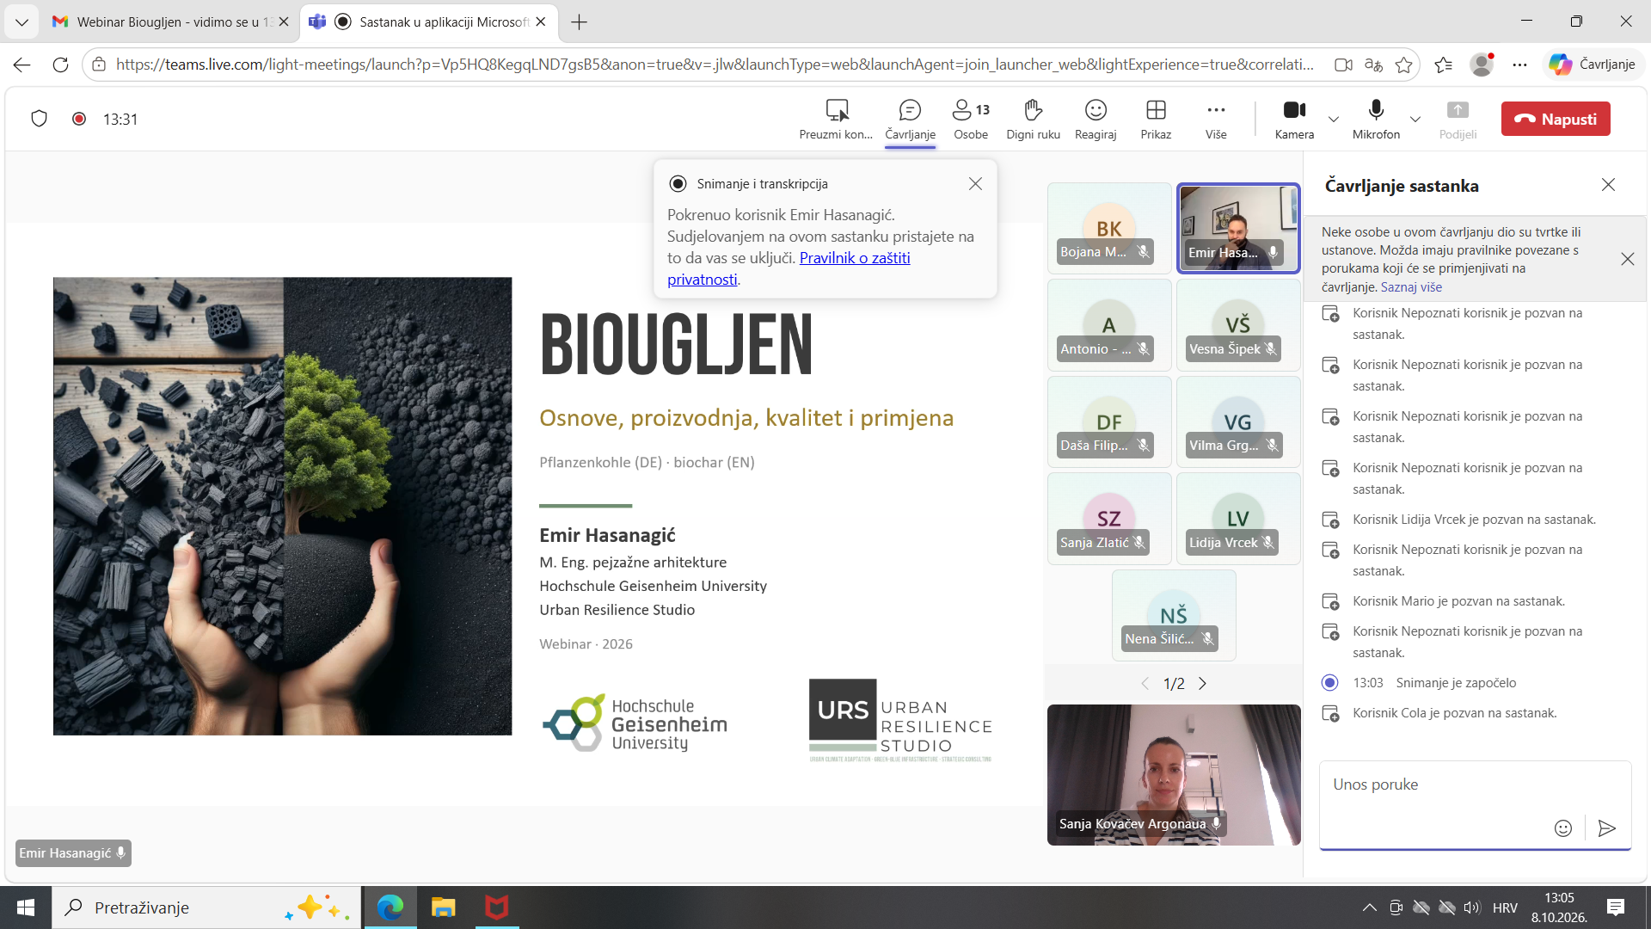
Task: Open the Copilot Čavrljanje button
Action: (x=1592, y=65)
